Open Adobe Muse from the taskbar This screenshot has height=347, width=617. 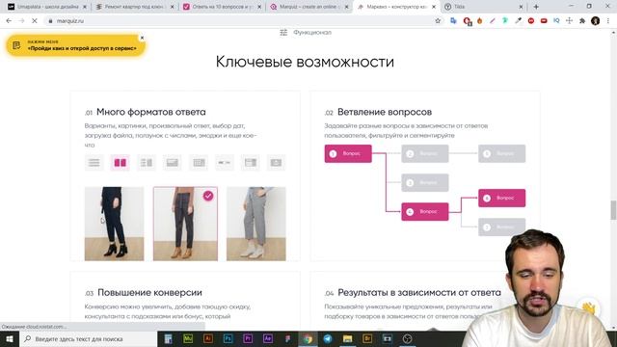click(188, 338)
